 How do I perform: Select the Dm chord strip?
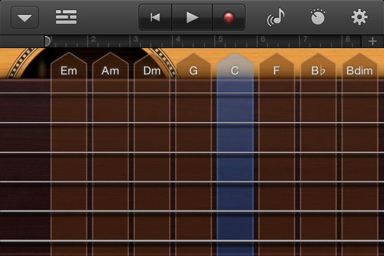(152, 154)
